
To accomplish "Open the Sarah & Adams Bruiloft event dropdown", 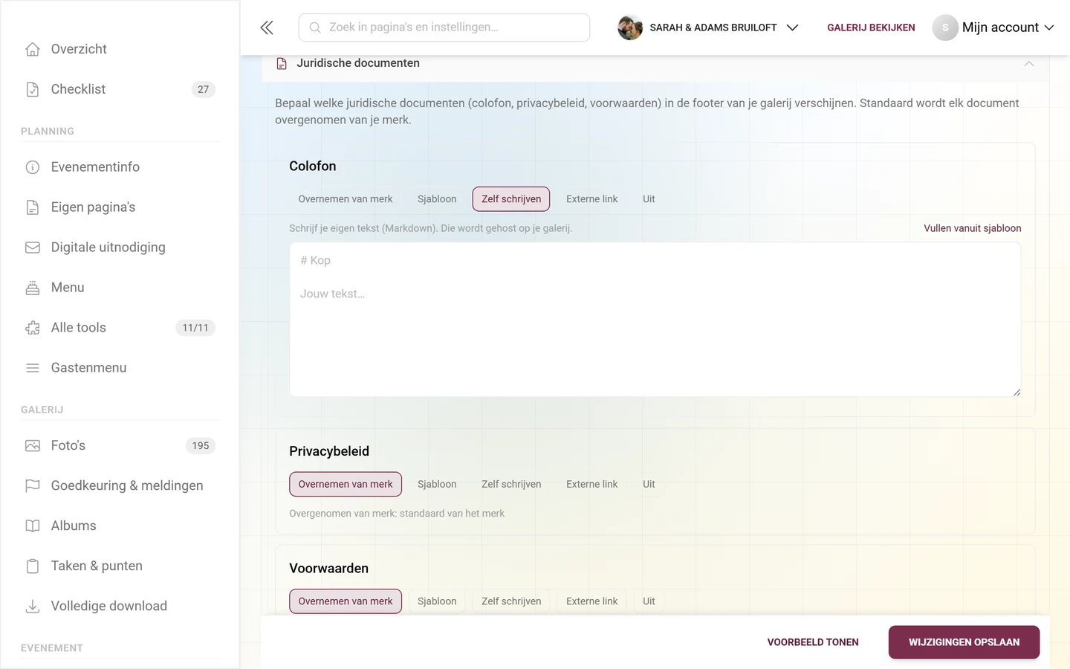I will pos(708,28).
